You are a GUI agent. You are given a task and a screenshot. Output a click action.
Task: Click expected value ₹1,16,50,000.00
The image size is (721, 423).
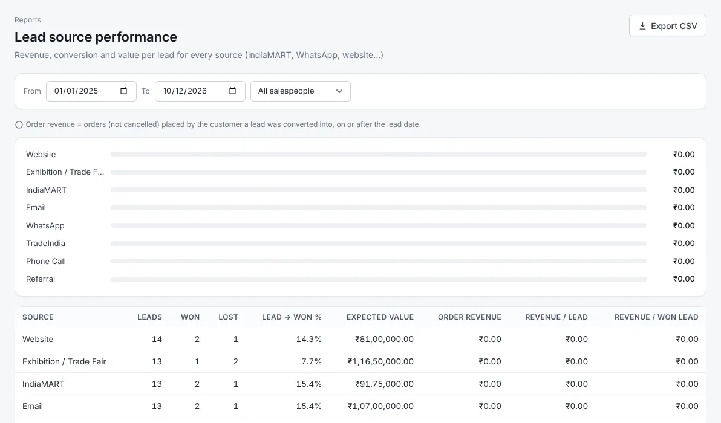click(380, 361)
